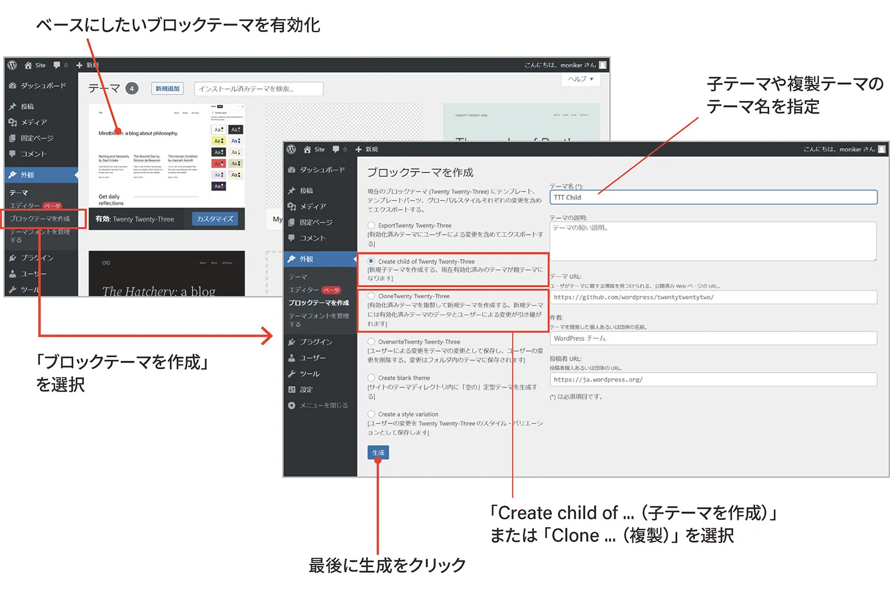This screenshot has width=890, height=590.
Task: Select the Clone Twenty Twenty-Three radio button
Action: pos(371,296)
